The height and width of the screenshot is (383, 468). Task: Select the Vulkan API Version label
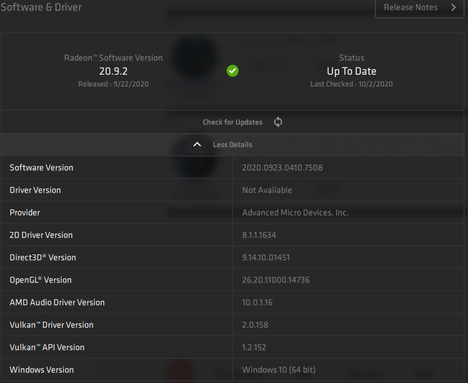click(x=47, y=347)
